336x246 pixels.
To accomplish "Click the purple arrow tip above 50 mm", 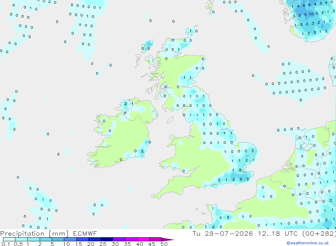I will tap(168, 240).
